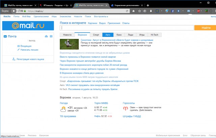Open the browser home page icon
Image resolution: width=216 pixels, height=138 pixels.
pos(133,11)
